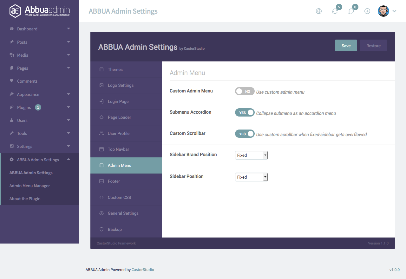Click the Comments bubble icon in sidebar

coord(12,81)
